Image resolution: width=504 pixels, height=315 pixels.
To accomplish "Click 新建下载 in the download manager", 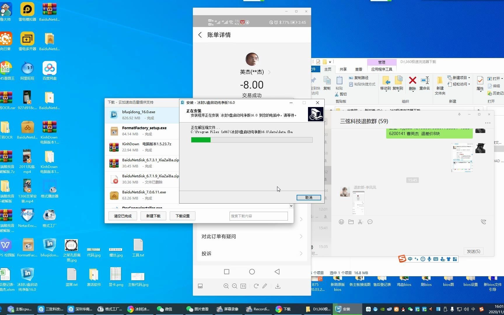I will pos(153,216).
